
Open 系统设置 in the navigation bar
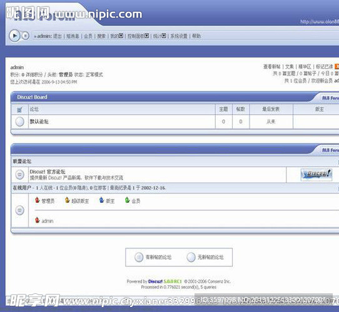tap(179, 36)
